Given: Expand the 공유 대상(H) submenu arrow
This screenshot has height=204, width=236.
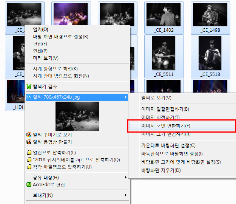Looking at the screenshot, I should click(x=125, y=177).
